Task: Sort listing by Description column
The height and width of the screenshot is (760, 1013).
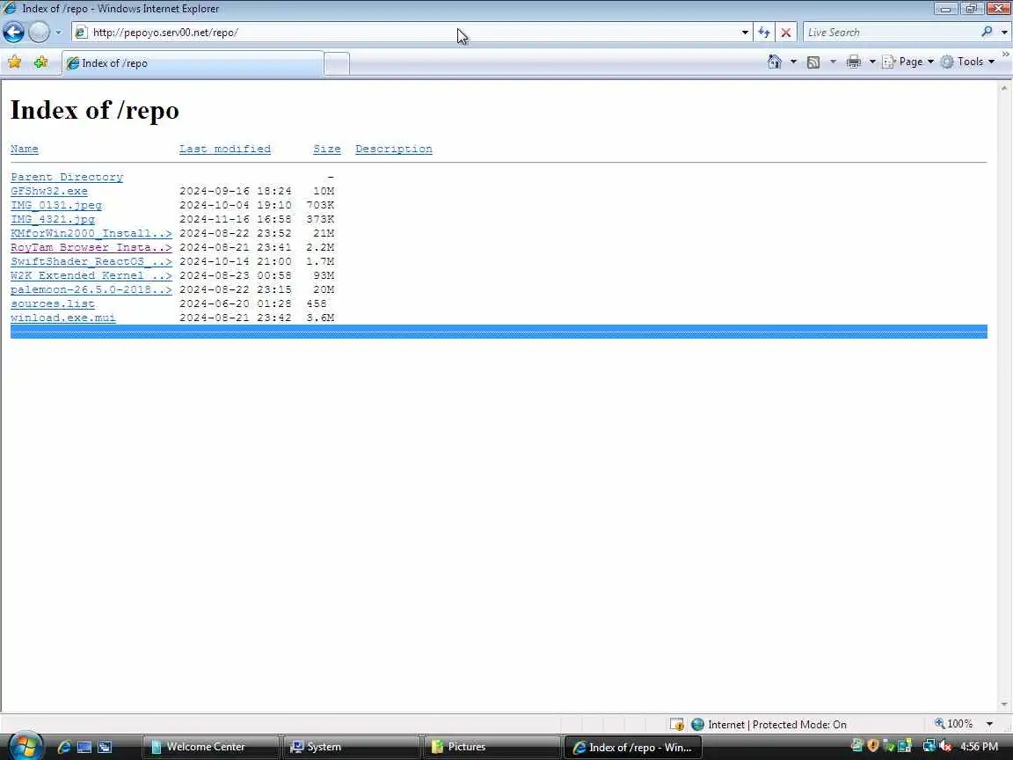Action: [x=394, y=149]
